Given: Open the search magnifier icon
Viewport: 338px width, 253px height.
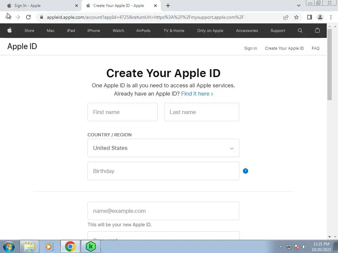Looking at the screenshot, I should [x=300, y=31].
